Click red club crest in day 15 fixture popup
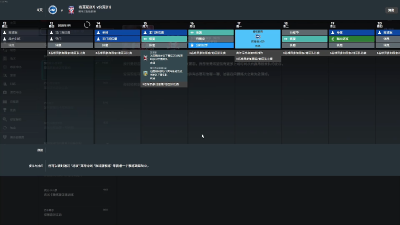400x225 pixels. pos(145,57)
